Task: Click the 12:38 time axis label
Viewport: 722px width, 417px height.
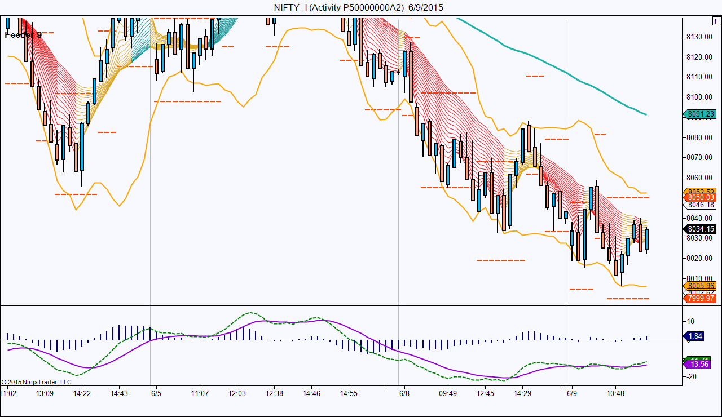Action: tap(274, 393)
